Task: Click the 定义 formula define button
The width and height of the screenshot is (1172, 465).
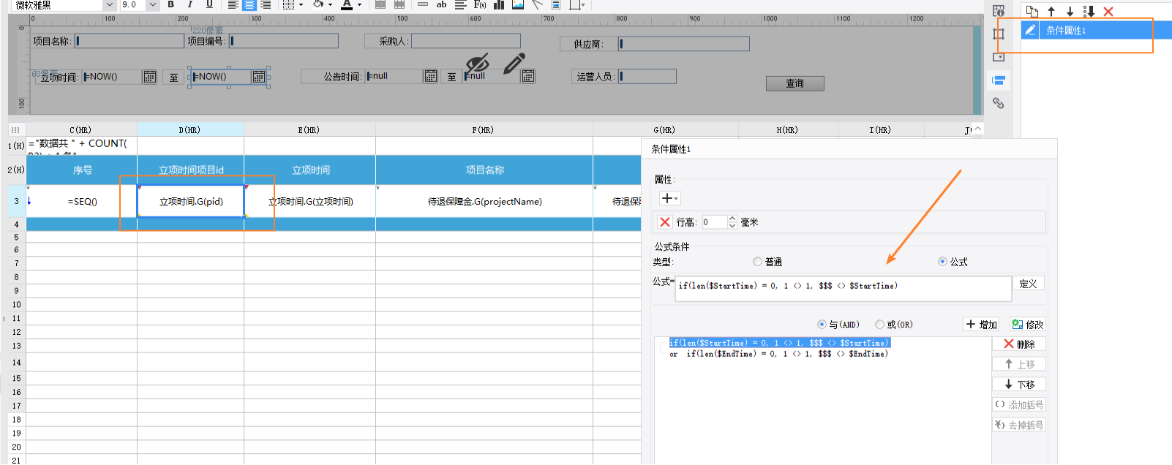Action: click(x=1028, y=284)
